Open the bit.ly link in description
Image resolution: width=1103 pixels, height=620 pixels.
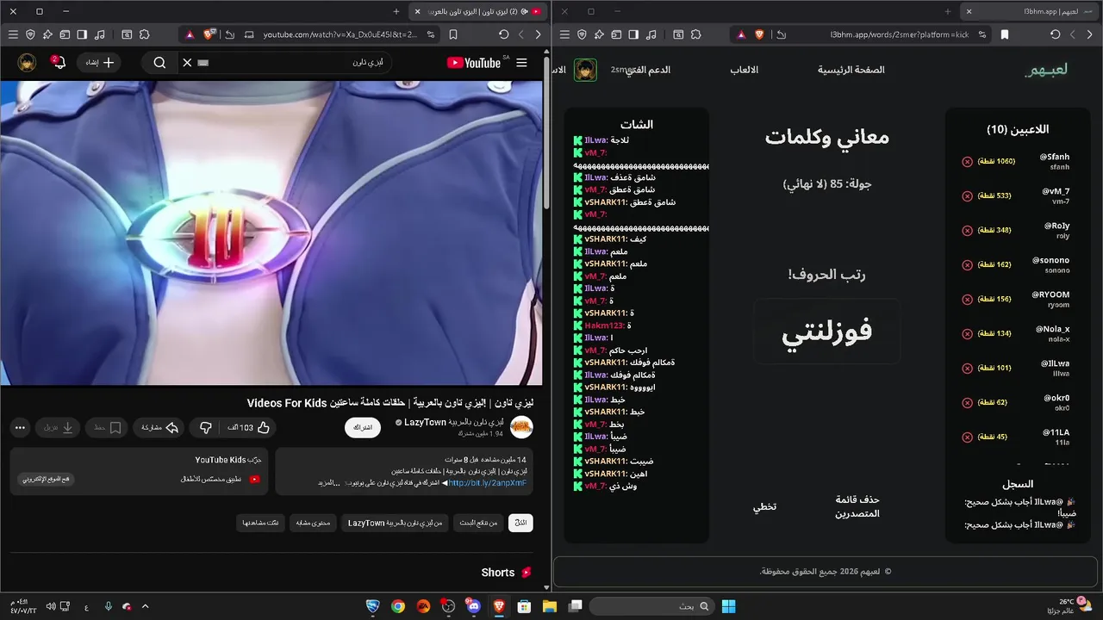[487, 483]
